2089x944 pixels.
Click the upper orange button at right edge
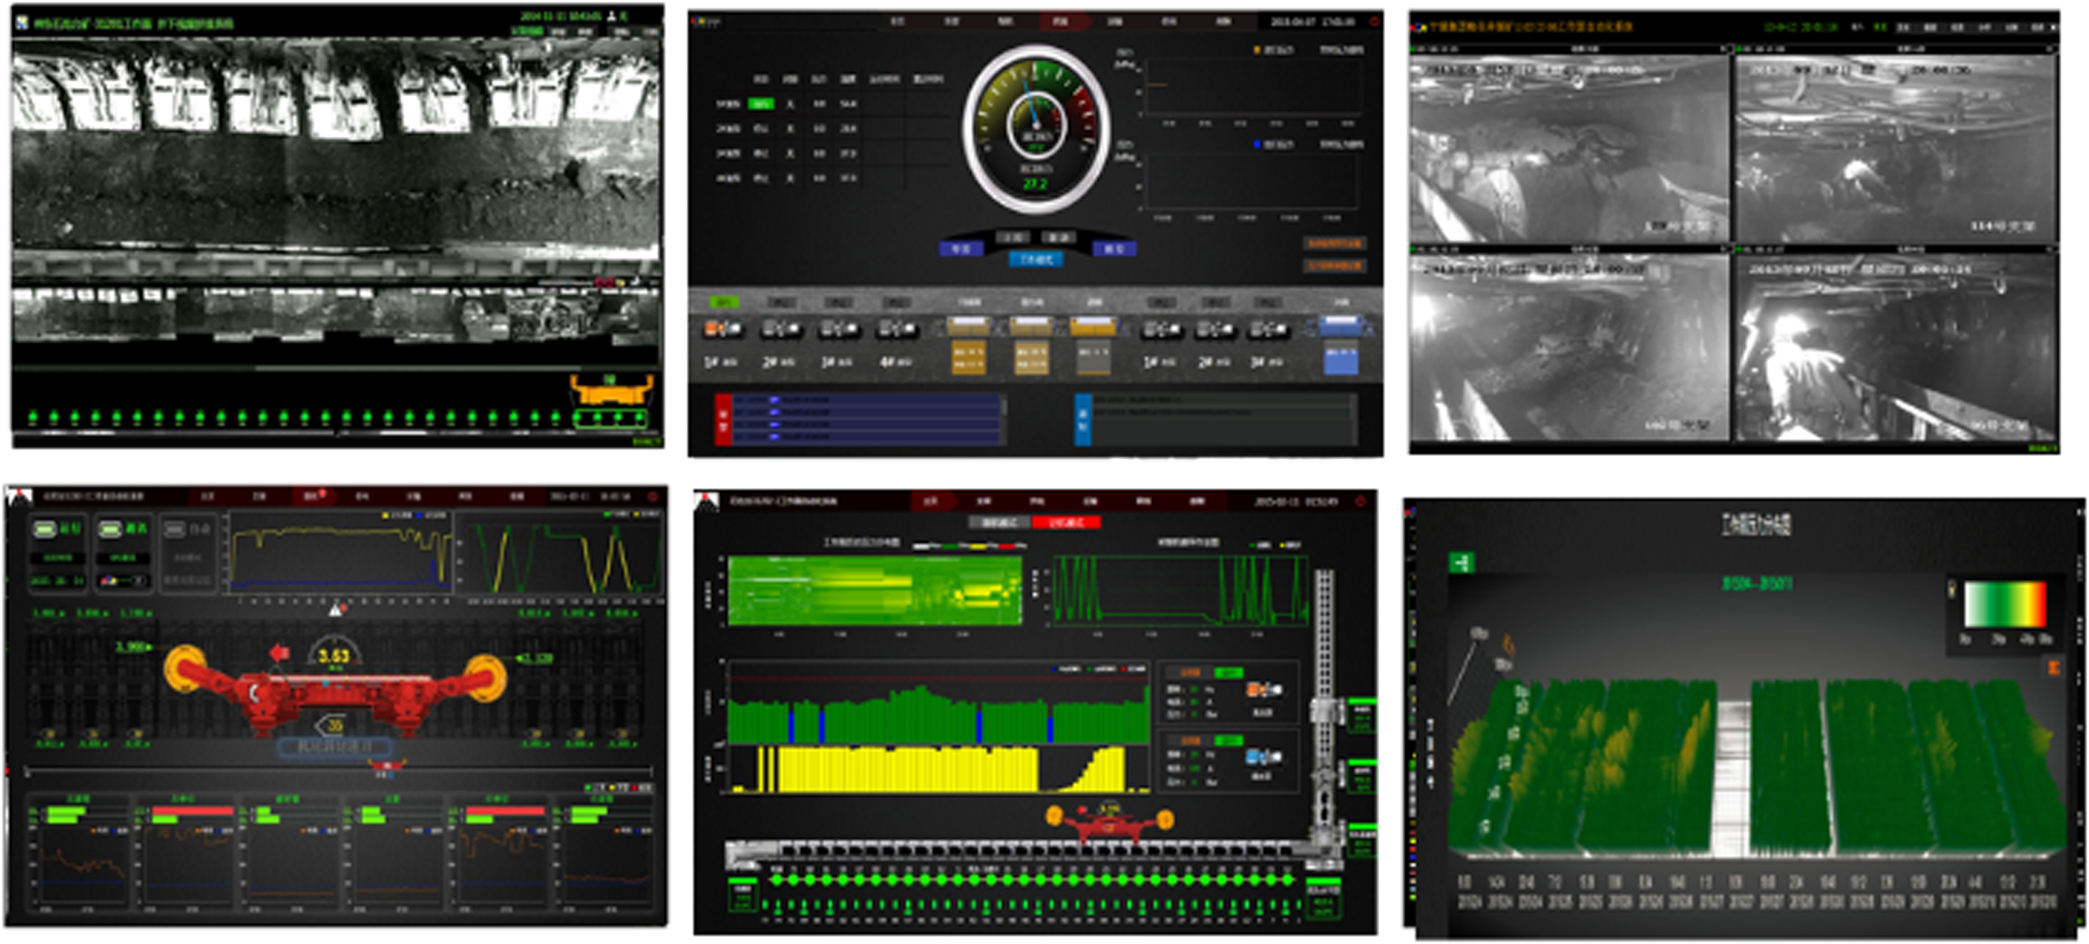(x=1334, y=243)
